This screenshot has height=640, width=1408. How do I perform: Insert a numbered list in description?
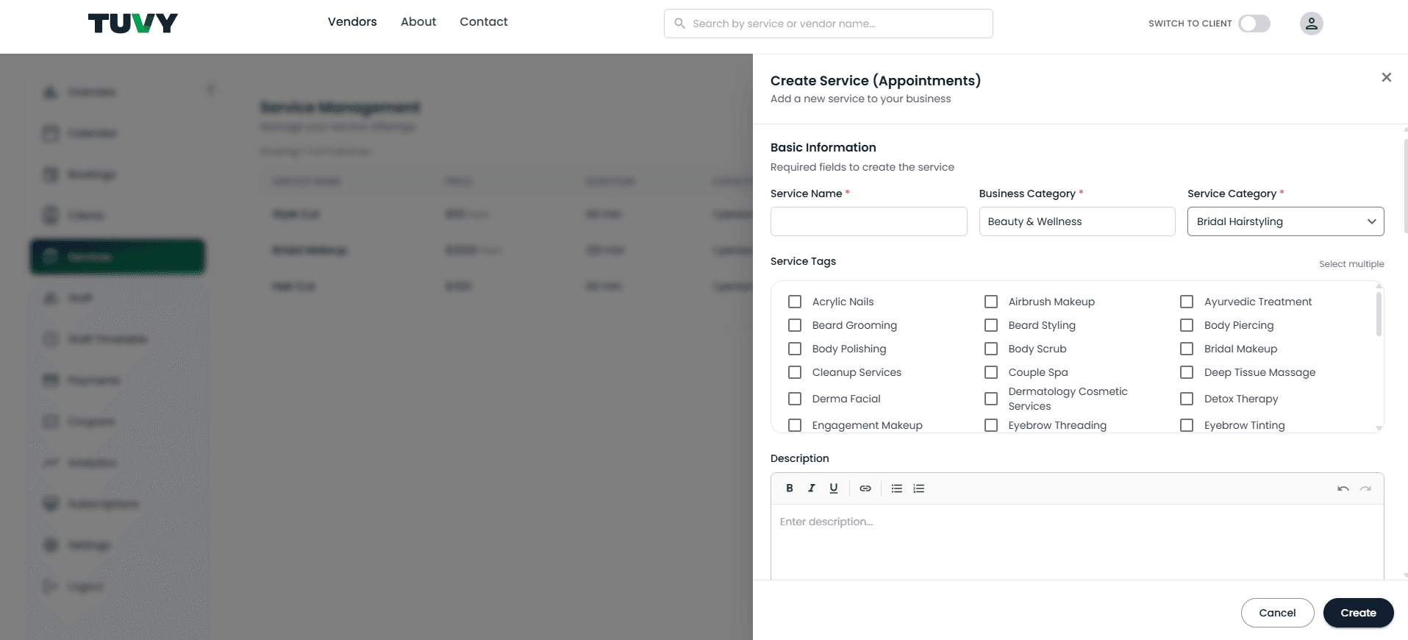point(919,488)
